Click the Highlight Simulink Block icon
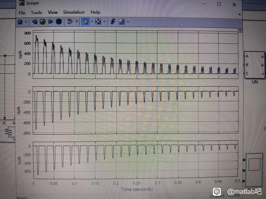The image size is (266, 199). click(70, 22)
